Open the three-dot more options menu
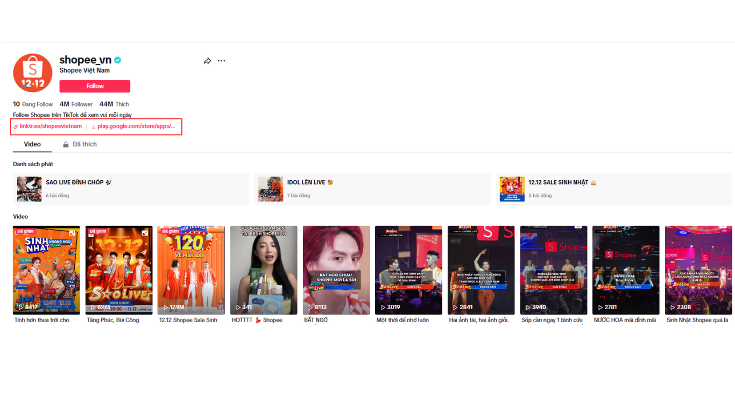 pos(222,61)
